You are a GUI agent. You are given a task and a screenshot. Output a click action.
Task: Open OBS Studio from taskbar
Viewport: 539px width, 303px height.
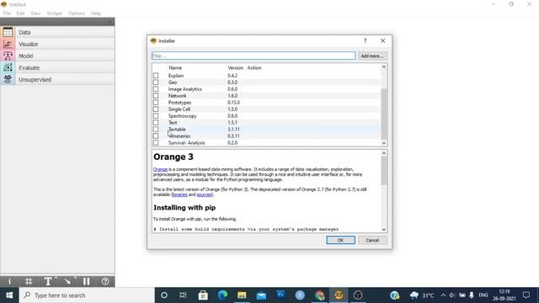[x=358, y=295]
